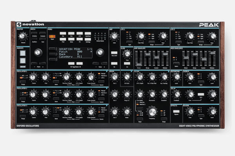
Task: Click the LFO 1 Fade Time knob
Action: pos(141,36)
